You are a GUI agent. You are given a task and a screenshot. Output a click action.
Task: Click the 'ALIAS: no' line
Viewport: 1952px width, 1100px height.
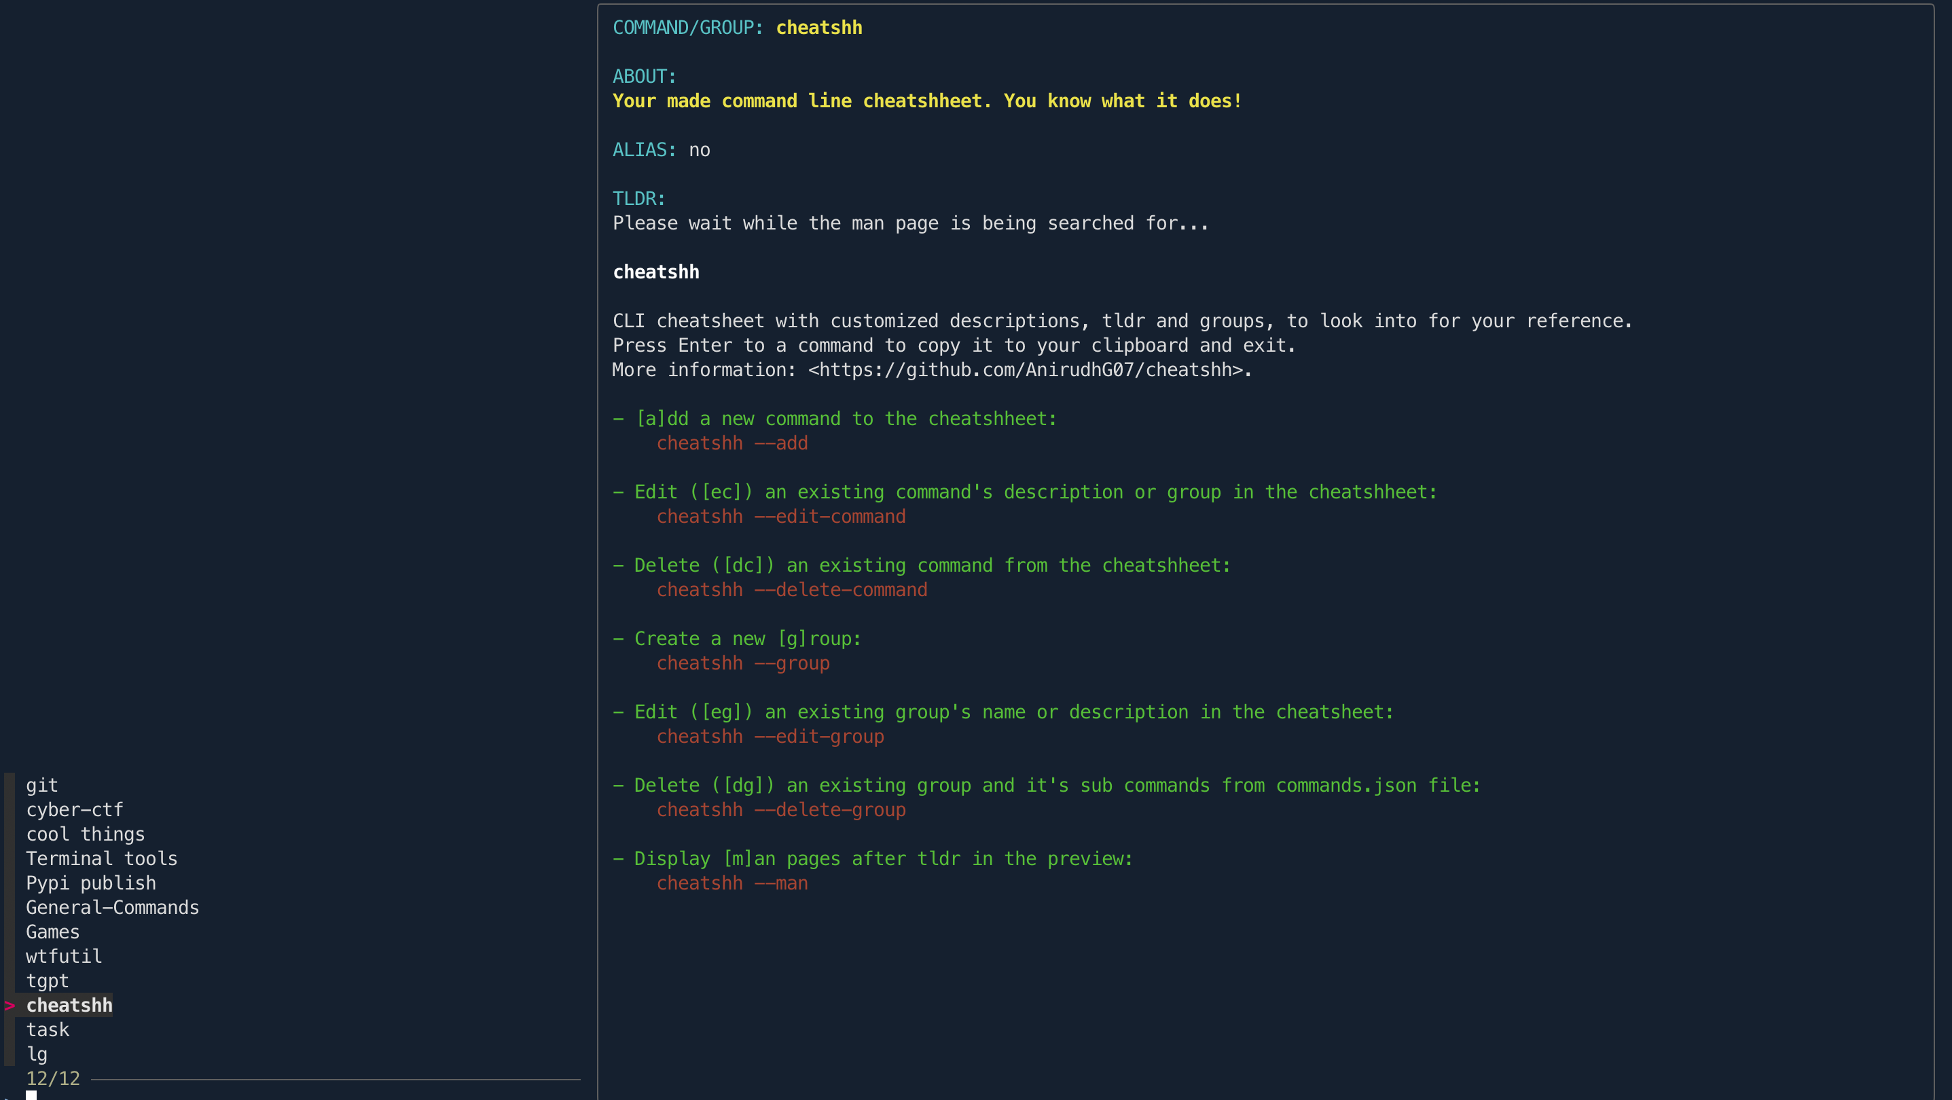[x=661, y=150]
